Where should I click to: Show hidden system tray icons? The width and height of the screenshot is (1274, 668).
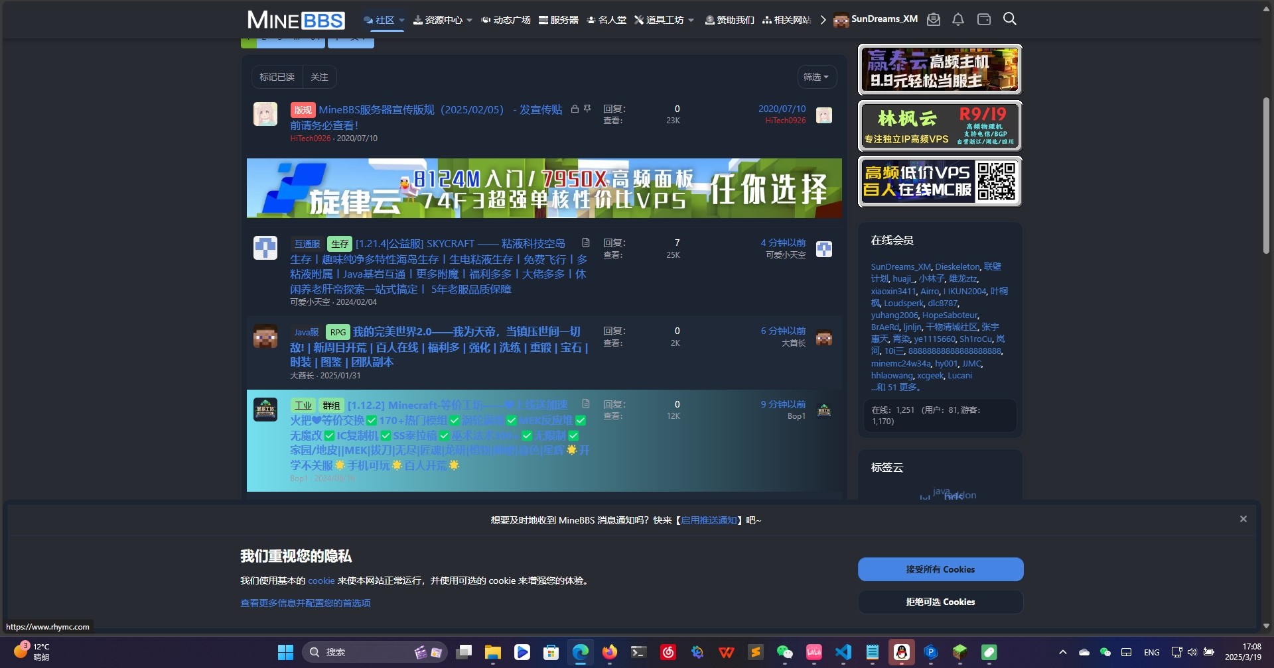coord(1063,652)
